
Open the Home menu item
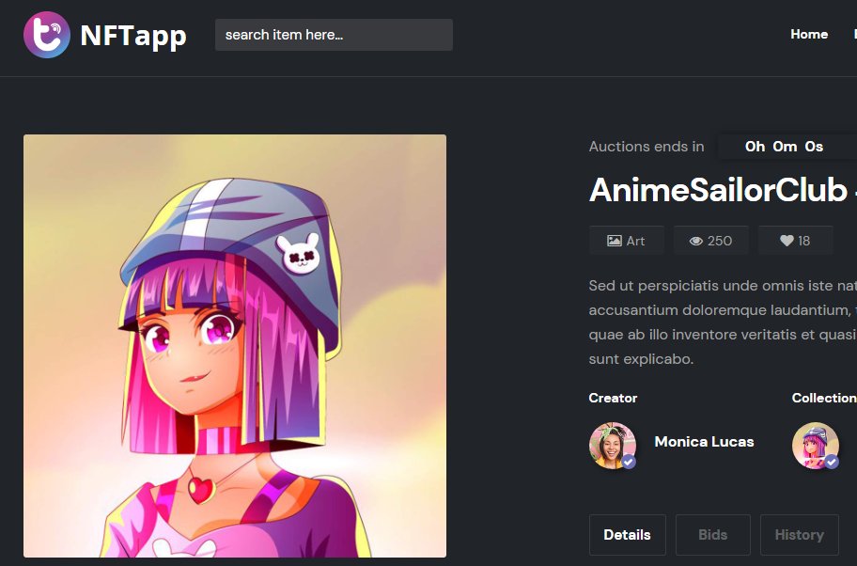coord(809,34)
